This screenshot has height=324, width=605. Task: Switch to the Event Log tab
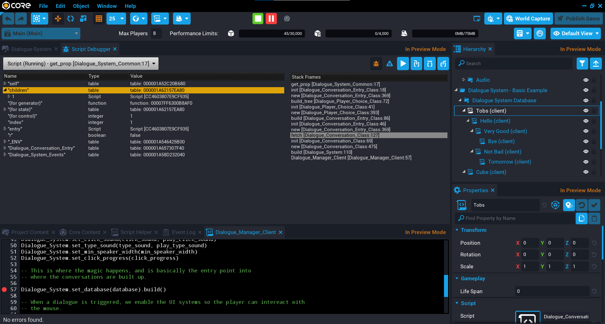183,232
